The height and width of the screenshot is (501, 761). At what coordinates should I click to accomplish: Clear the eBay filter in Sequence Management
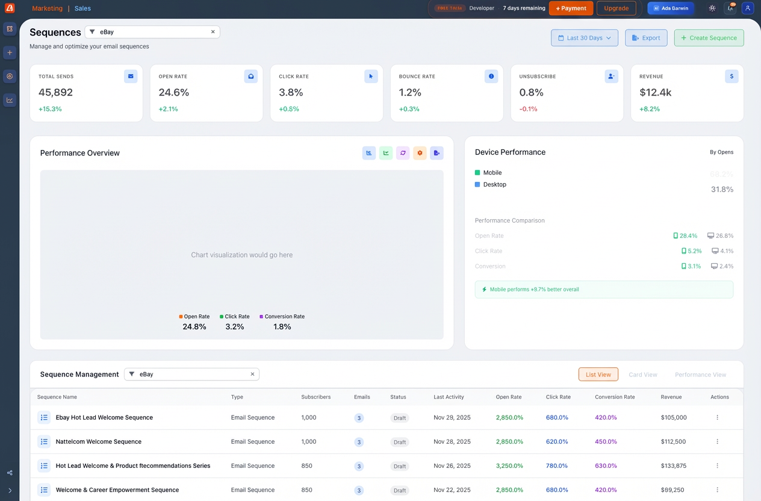click(252, 374)
